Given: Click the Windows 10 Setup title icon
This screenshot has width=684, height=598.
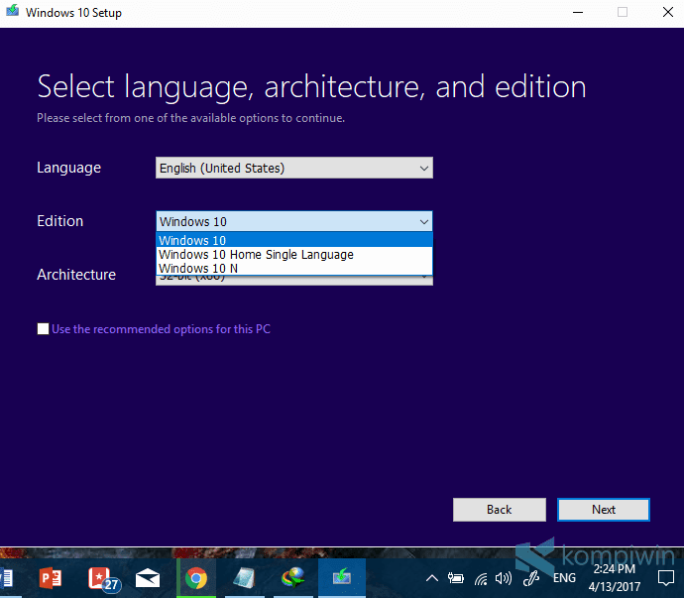Looking at the screenshot, I should [12, 11].
